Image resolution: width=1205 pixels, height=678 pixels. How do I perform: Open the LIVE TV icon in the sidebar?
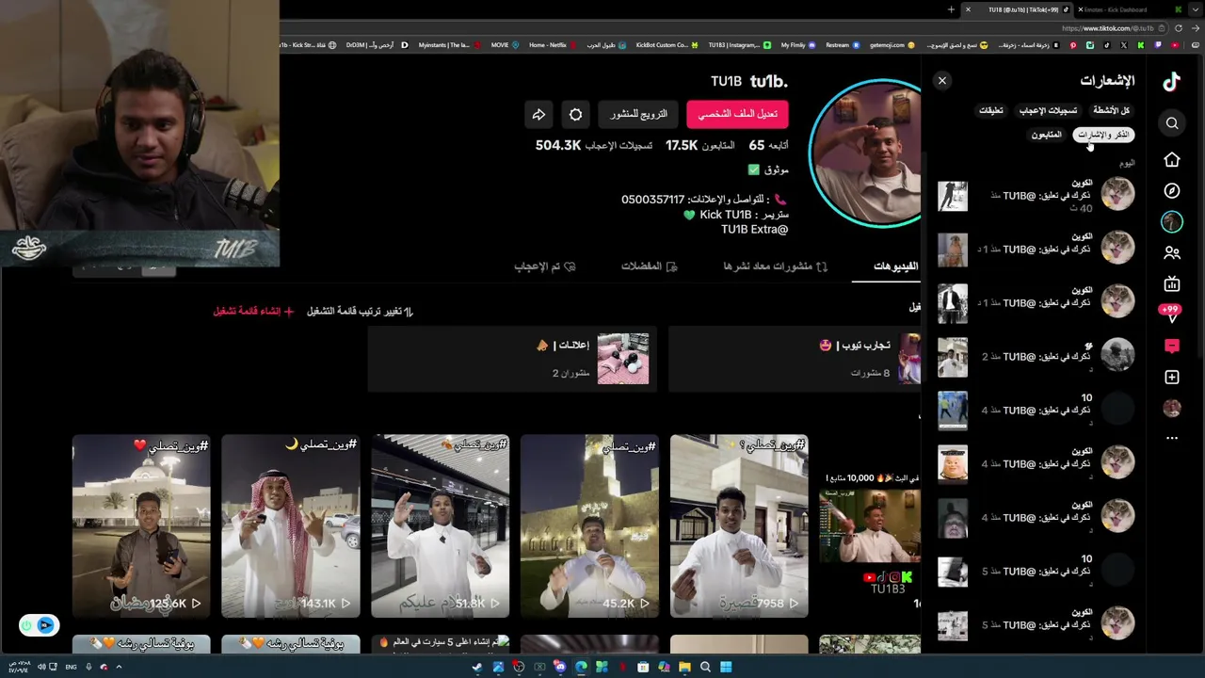coord(1172,283)
